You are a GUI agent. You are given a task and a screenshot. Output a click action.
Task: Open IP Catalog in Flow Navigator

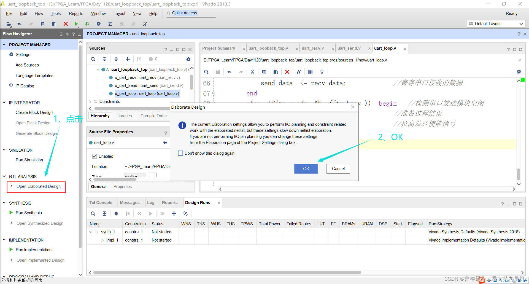pos(25,86)
